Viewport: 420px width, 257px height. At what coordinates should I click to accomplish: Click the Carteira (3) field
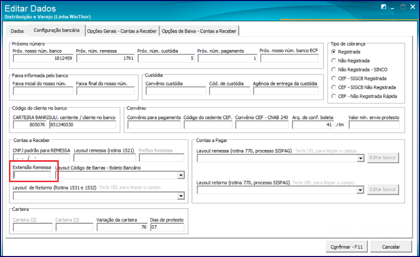pyautogui.click(x=74, y=227)
